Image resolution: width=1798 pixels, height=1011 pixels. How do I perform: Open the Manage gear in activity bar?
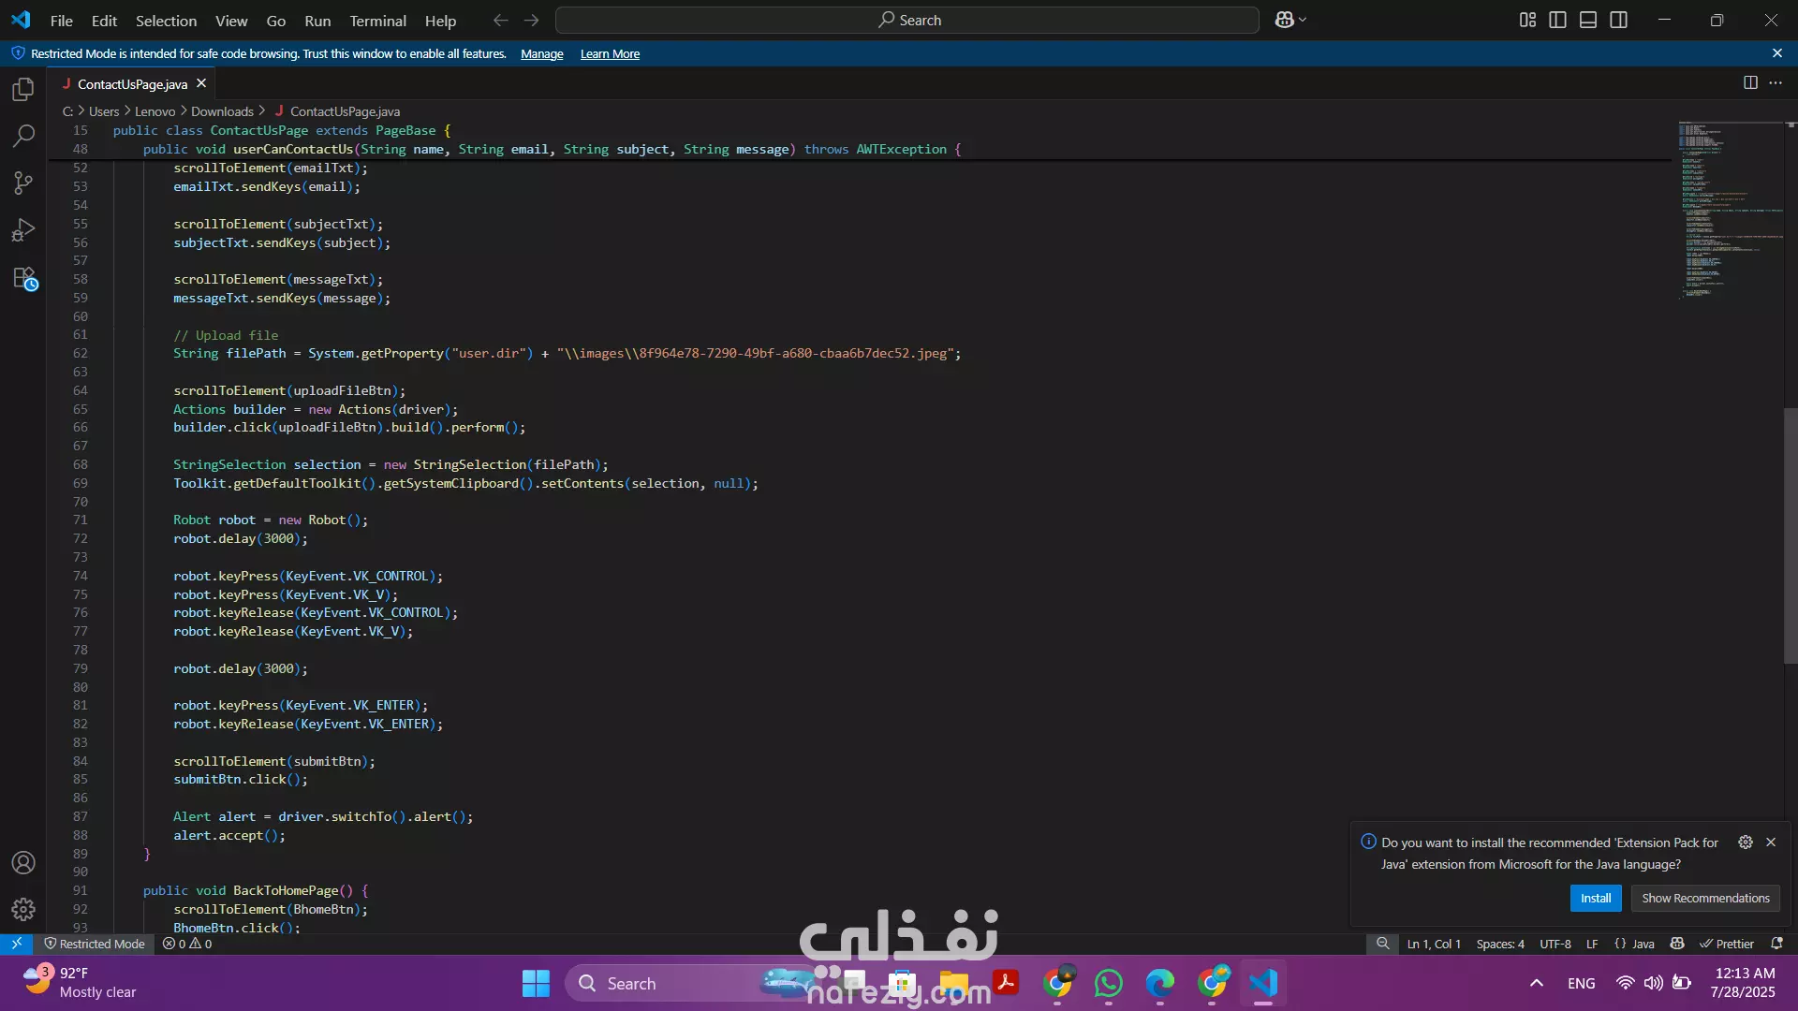pyautogui.click(x=23, y=909)
